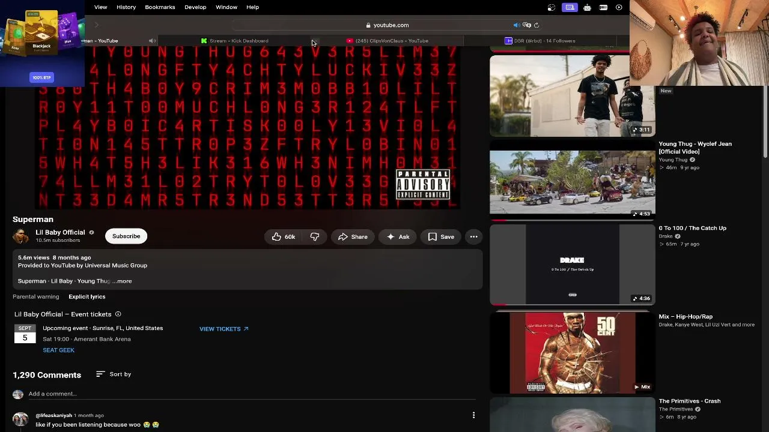Click the robot icon in menu bar
Image resolution: width=769 pixels, height=432 pixels.
[x=587, y=7]
